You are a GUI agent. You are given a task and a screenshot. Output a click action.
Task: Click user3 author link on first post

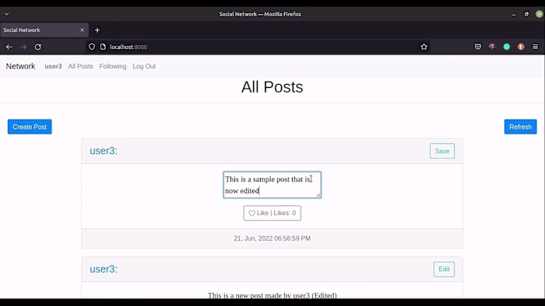tap(104, 151)
